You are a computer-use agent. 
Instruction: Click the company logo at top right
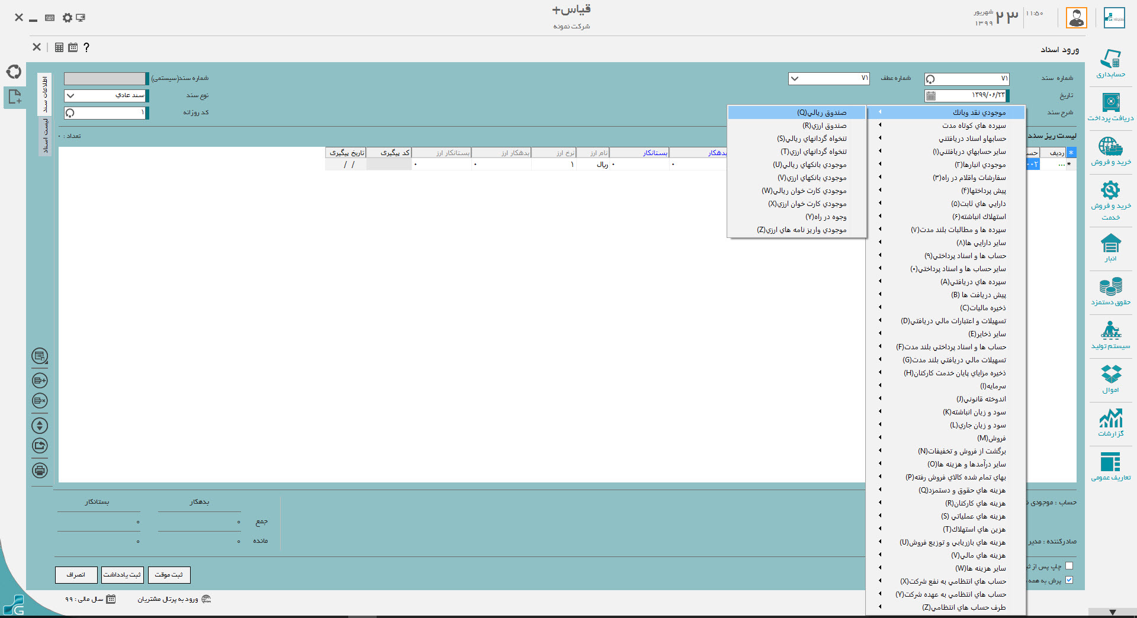coord(1114,18)
